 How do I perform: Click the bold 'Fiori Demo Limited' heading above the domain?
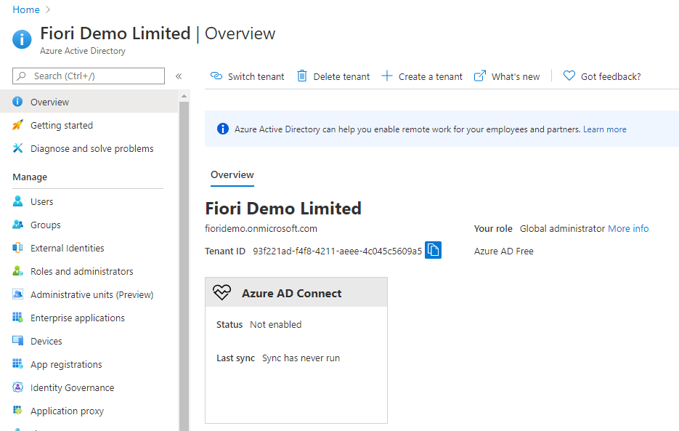click(x=283, y=208)
